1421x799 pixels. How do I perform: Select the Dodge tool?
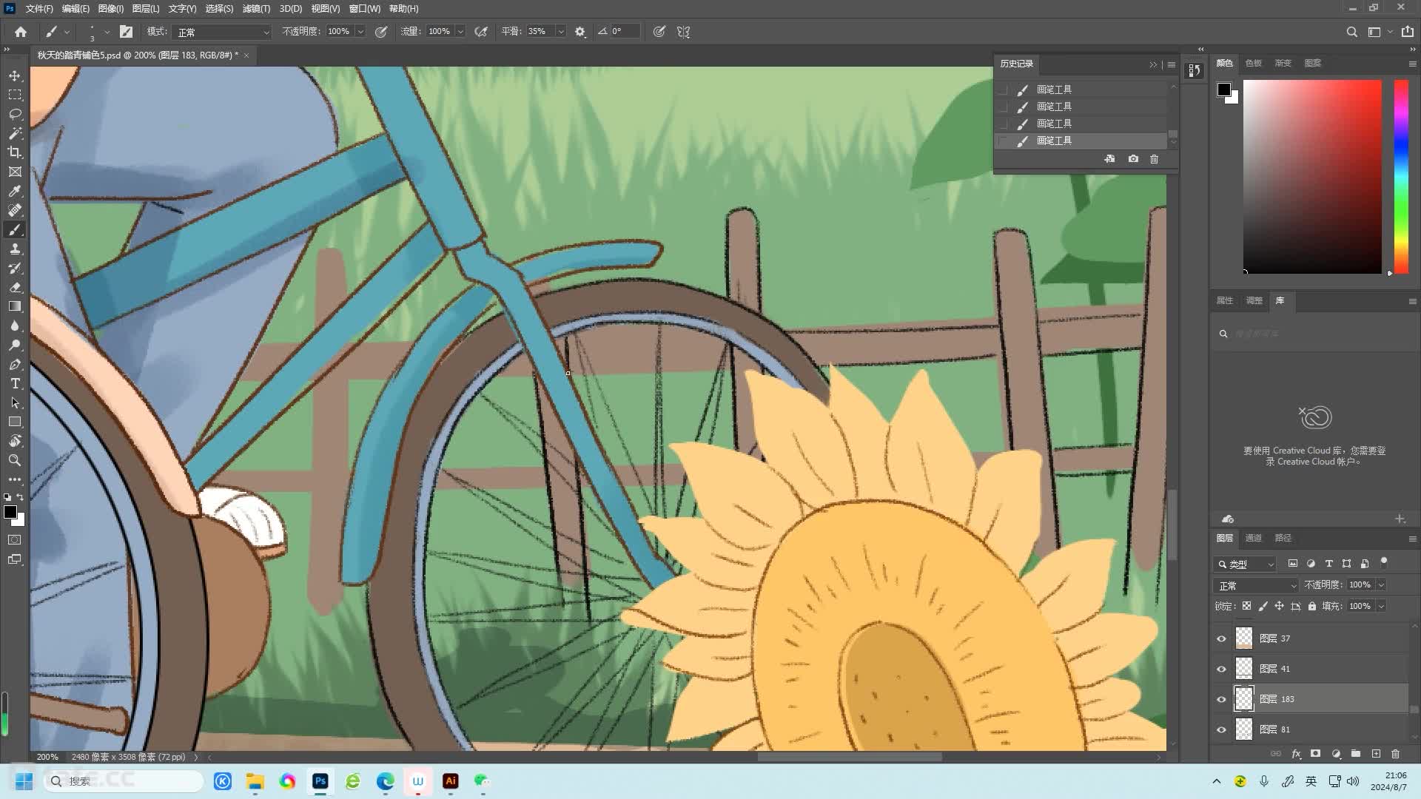15,345
